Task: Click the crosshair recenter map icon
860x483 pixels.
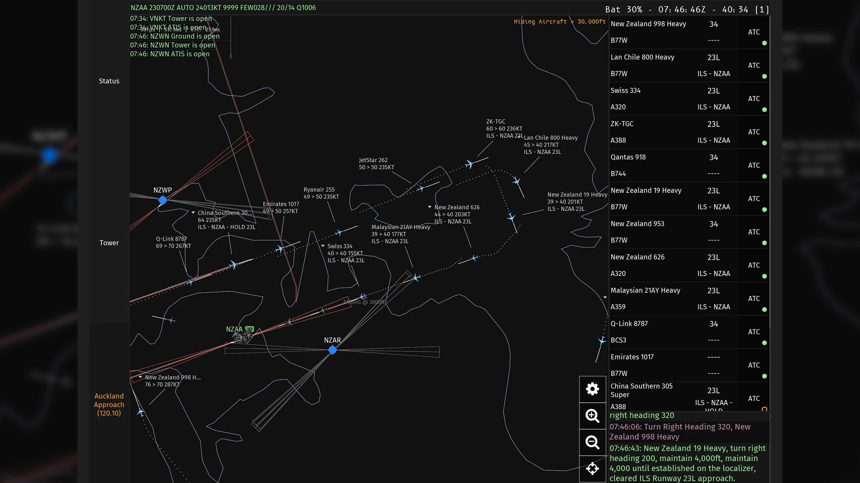Action: tap(592, 469)
